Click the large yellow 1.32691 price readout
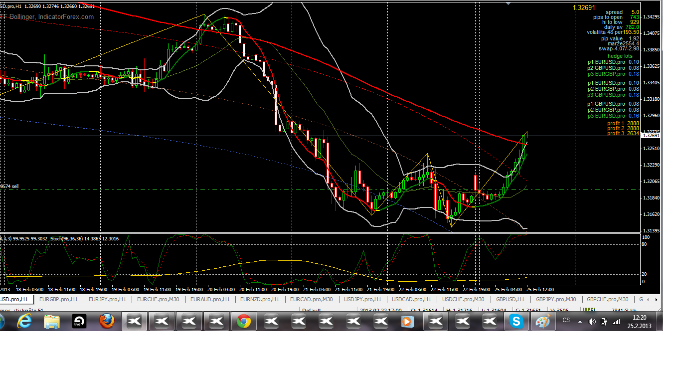This screenshot has width=681, height=383. pyautogui.click(x=584, y=7)
